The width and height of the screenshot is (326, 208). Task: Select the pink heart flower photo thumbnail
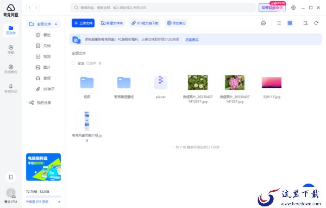[x=235, y=82]
